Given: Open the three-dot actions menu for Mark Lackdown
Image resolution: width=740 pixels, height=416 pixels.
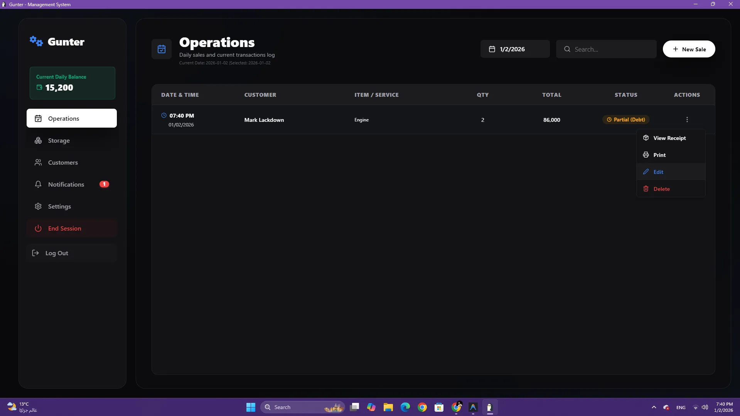Looking at the screenshot, I should point(687,120).
